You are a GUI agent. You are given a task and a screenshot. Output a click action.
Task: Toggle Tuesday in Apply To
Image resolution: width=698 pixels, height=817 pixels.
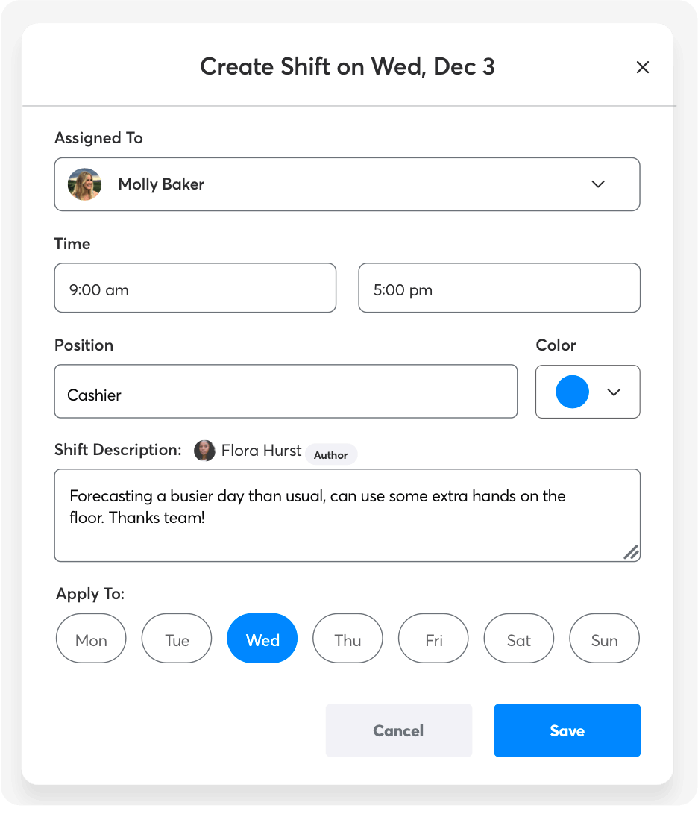click(177, 639)
